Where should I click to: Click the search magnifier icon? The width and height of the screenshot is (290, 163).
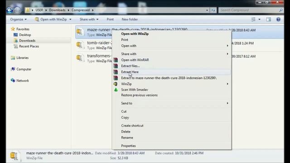(281, 10)
